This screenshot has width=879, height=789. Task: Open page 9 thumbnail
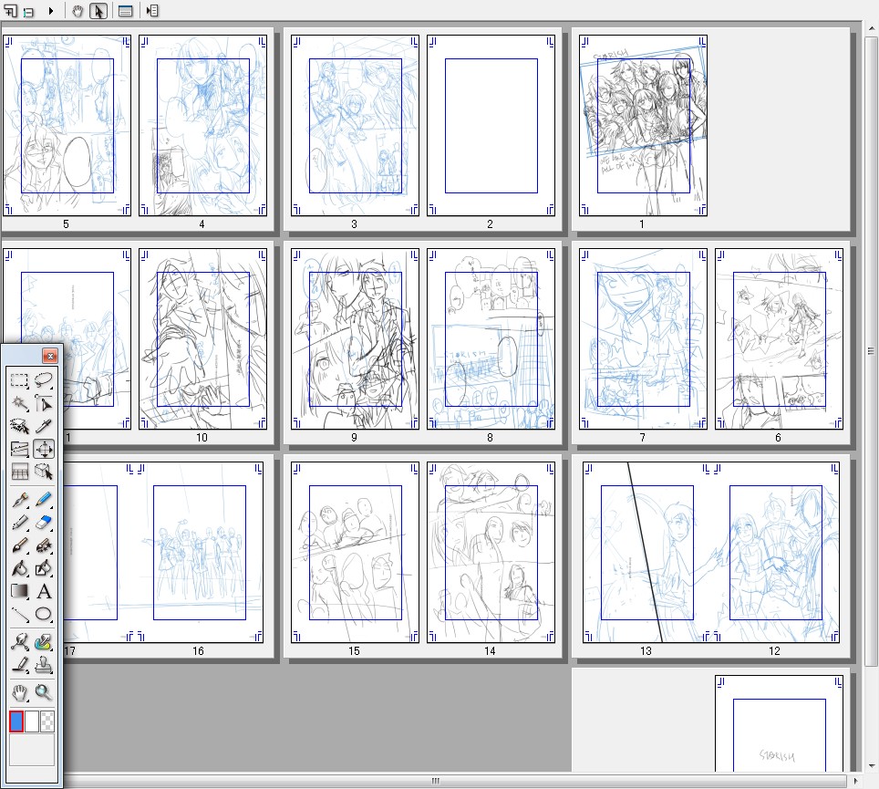tap(355, 339)
